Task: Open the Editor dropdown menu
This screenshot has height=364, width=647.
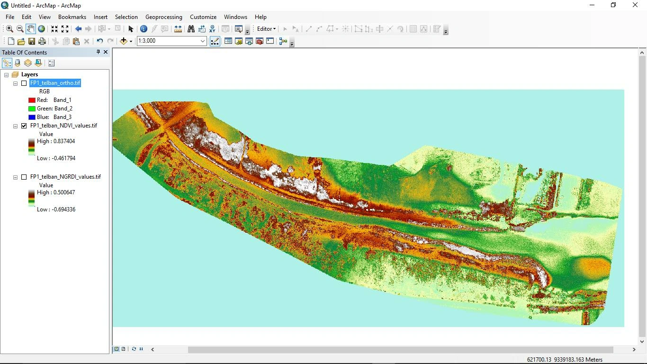Action: coord(266,29)
